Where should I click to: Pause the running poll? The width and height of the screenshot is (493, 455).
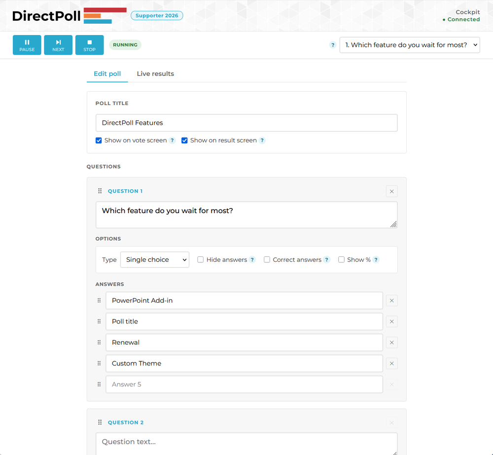point(27,45)
